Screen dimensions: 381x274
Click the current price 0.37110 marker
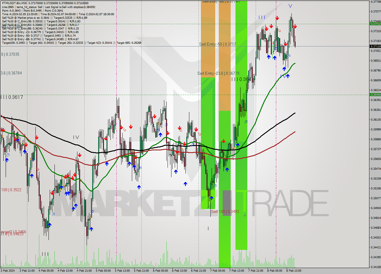point(375,46)
